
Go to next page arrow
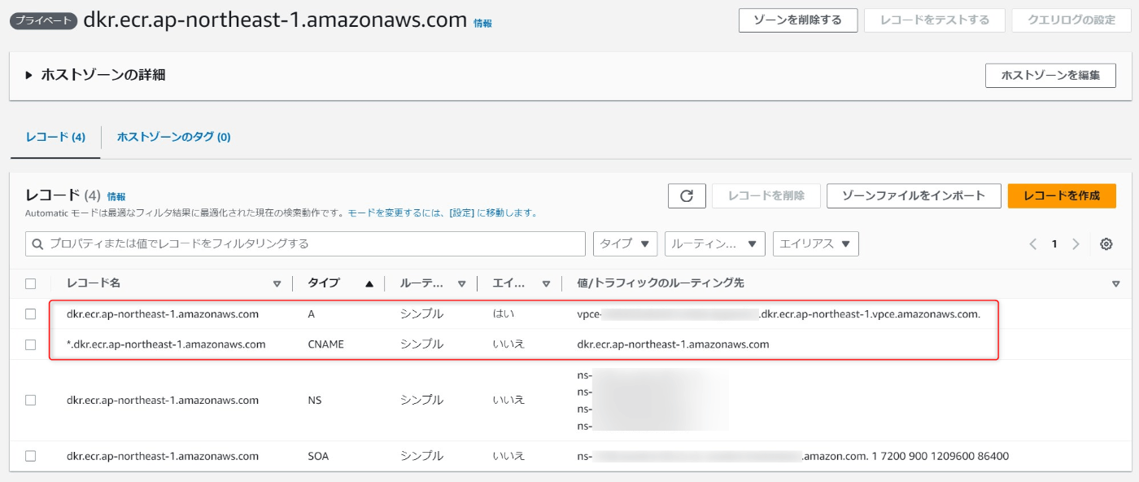(1076, 244)
